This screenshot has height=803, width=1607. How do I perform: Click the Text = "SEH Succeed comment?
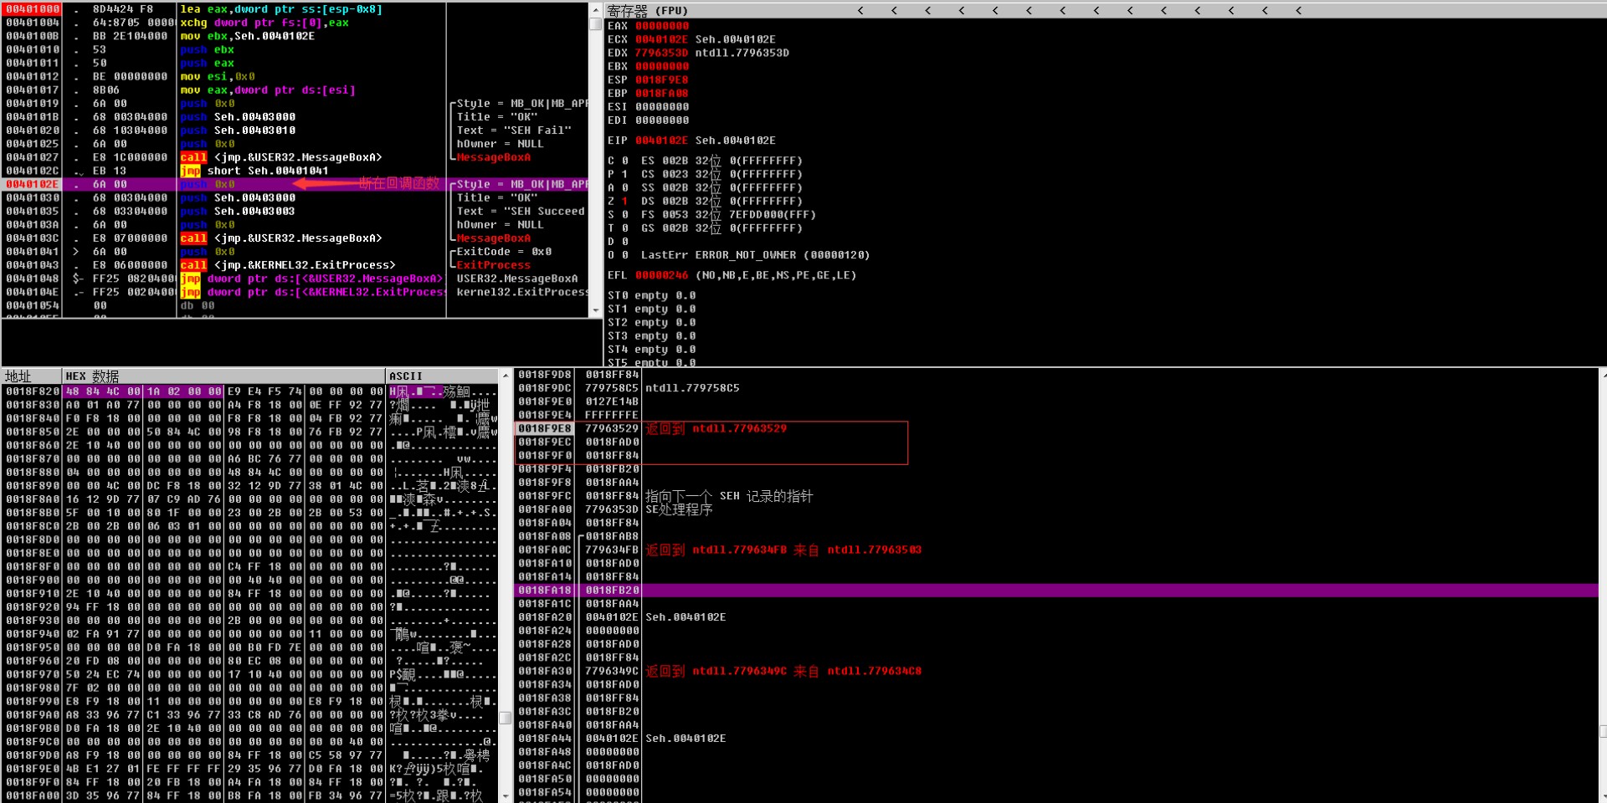[521, 211]
